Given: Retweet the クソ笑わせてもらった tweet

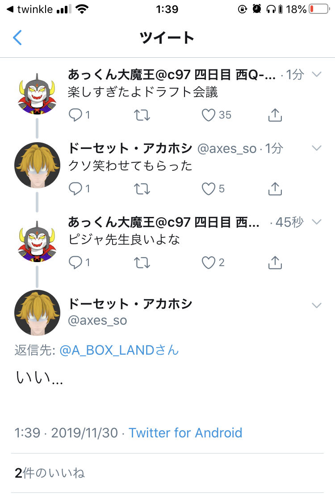Looking at the screenshot, I should (x=142, y=189).
